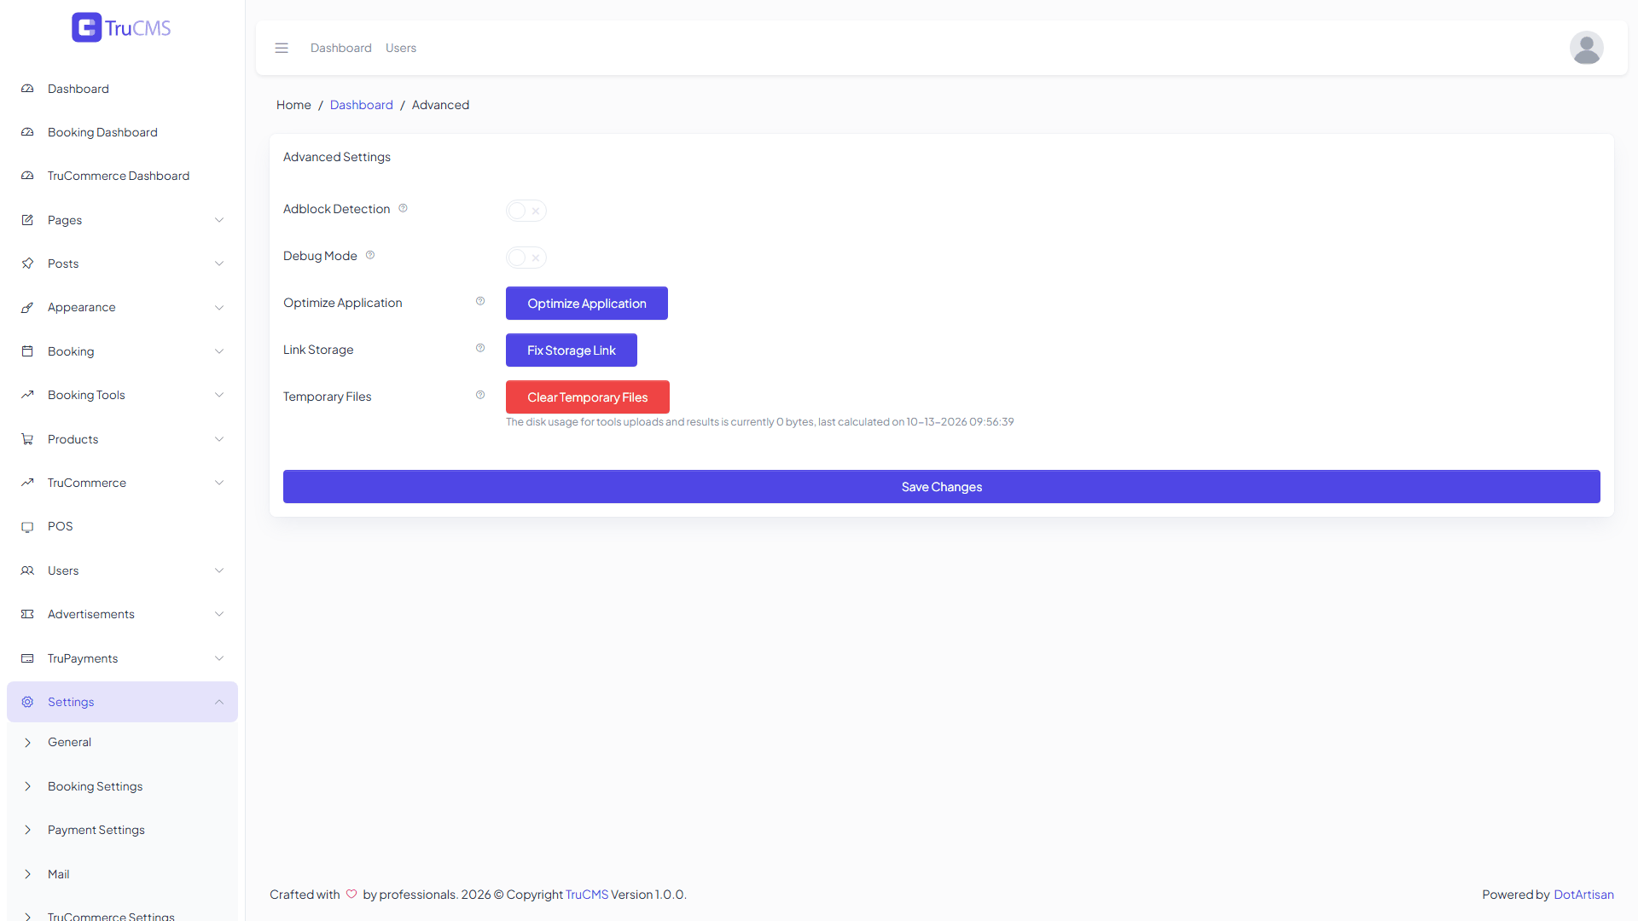This screenshot has height=921, width=1638.
Task: Click the Booking Settings submenu arrow icon
Action: tap(27, 786)
